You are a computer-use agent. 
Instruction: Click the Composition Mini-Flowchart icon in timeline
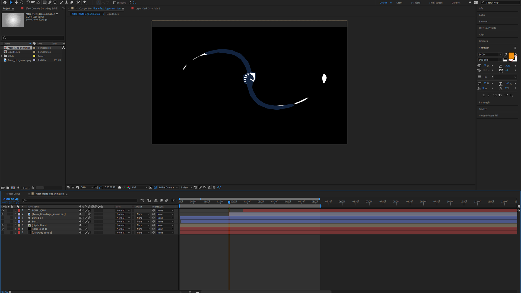[x=142, y=200]
